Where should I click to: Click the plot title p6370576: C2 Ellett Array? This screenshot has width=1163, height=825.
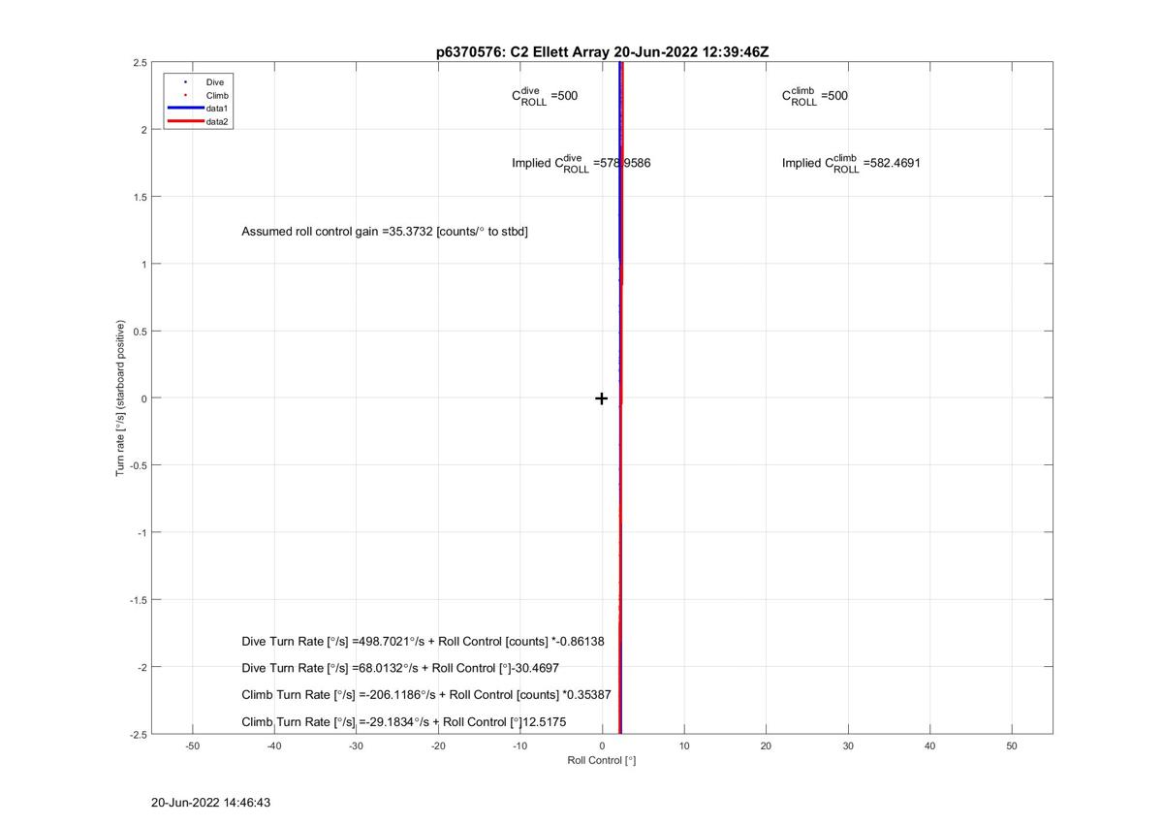click(x=602, y=51)
